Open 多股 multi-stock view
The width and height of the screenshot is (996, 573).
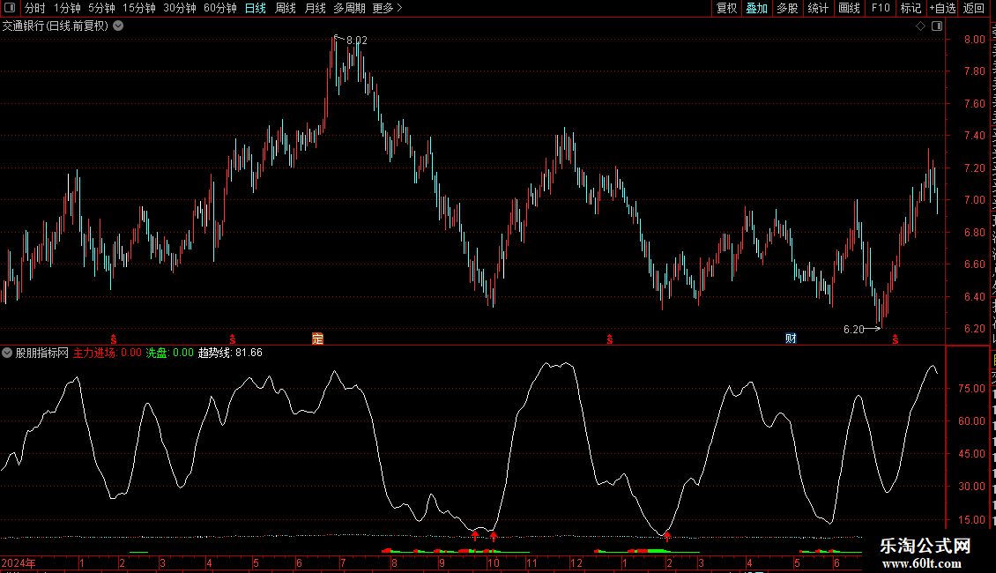click(x=787, y=8)
